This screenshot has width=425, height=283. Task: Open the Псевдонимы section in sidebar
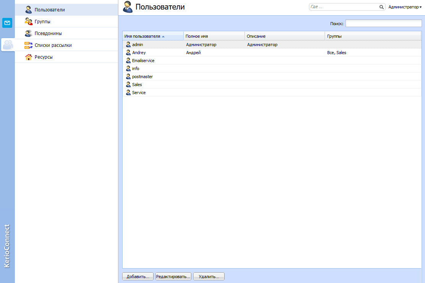coord(48,34)
